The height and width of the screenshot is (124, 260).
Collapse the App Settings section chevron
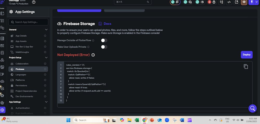46,102
